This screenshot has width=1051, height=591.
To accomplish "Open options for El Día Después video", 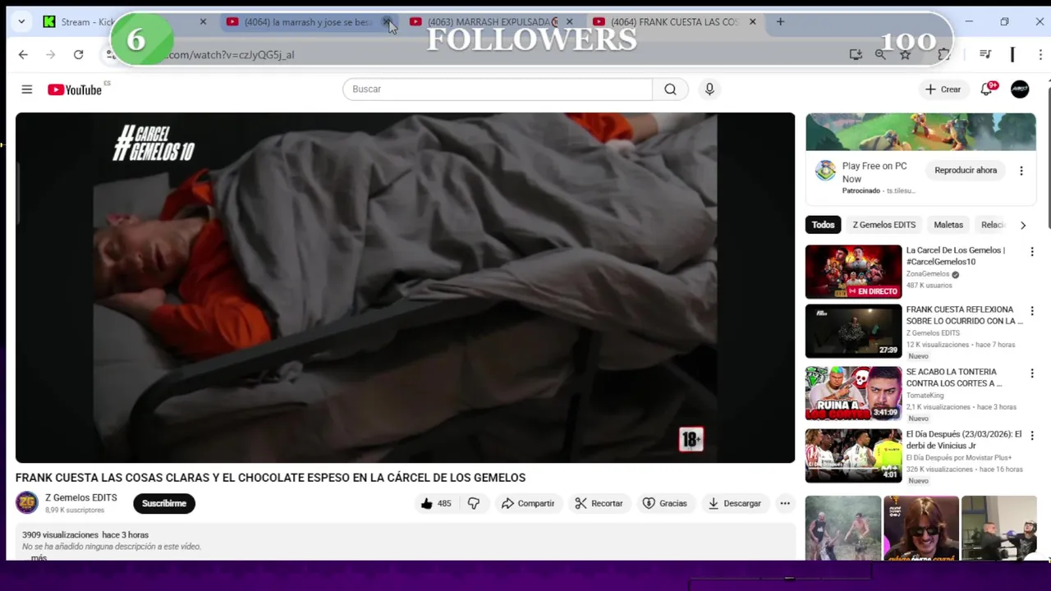I will pyautogui.click(x=1032, y=436).
